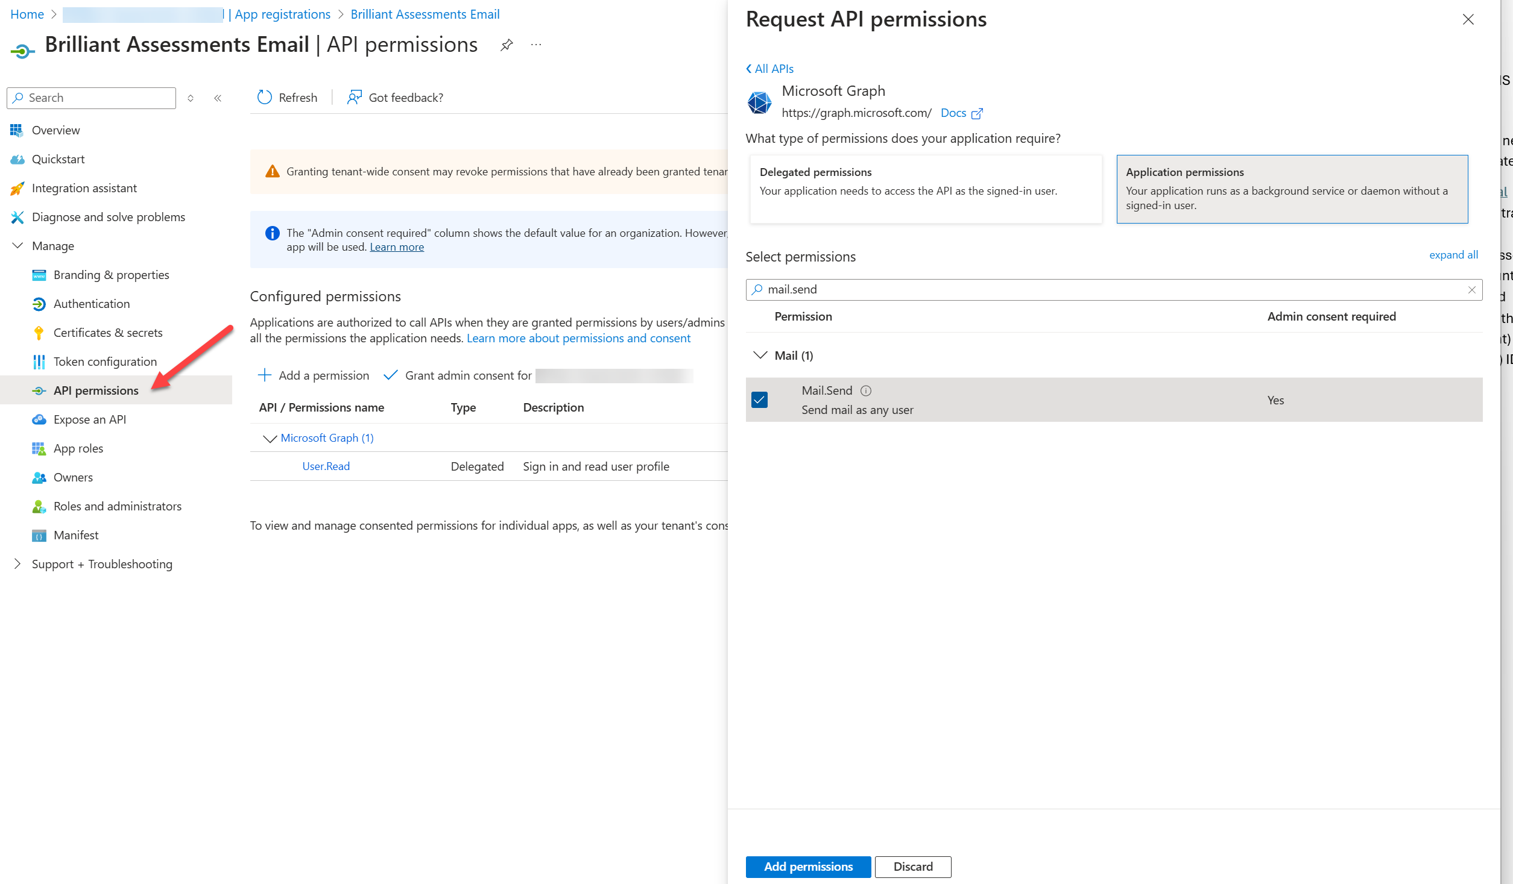Click the Mail.Send info icon

866,390
